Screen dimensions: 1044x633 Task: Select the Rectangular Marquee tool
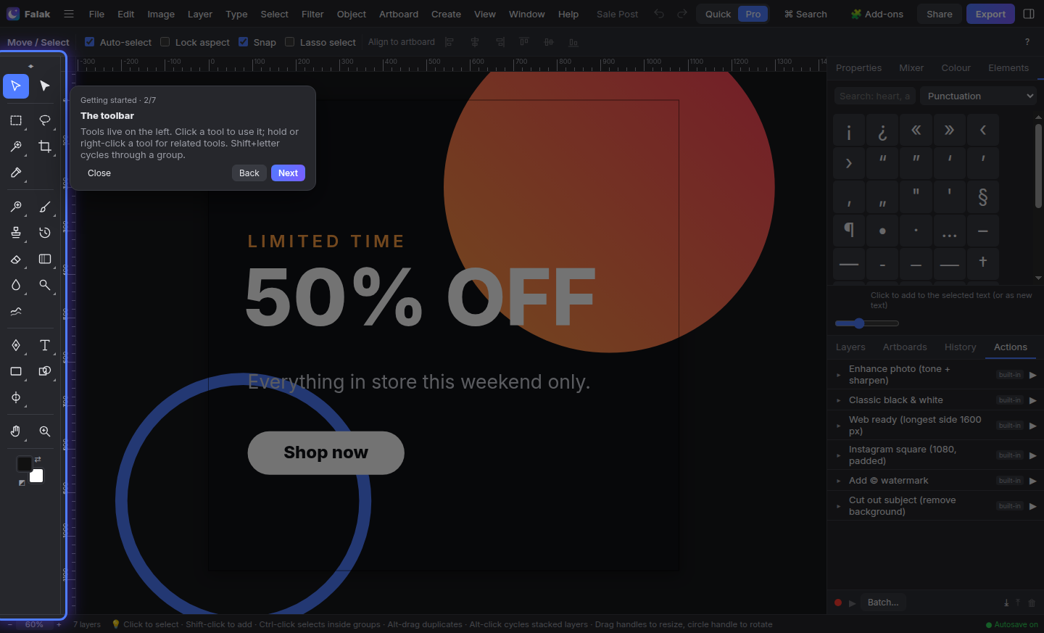[x=16, y=120]
